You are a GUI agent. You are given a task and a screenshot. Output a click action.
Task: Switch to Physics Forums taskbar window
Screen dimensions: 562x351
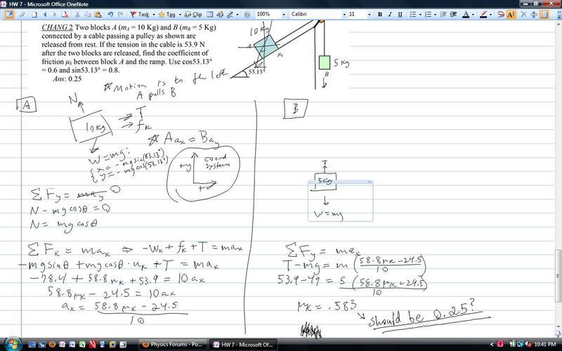(172, 345)
